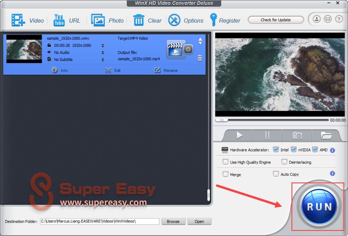Viewport: 348px width, 236px height.
Task: Enable the Auto Copy checkbox
Action: [276, 174]
